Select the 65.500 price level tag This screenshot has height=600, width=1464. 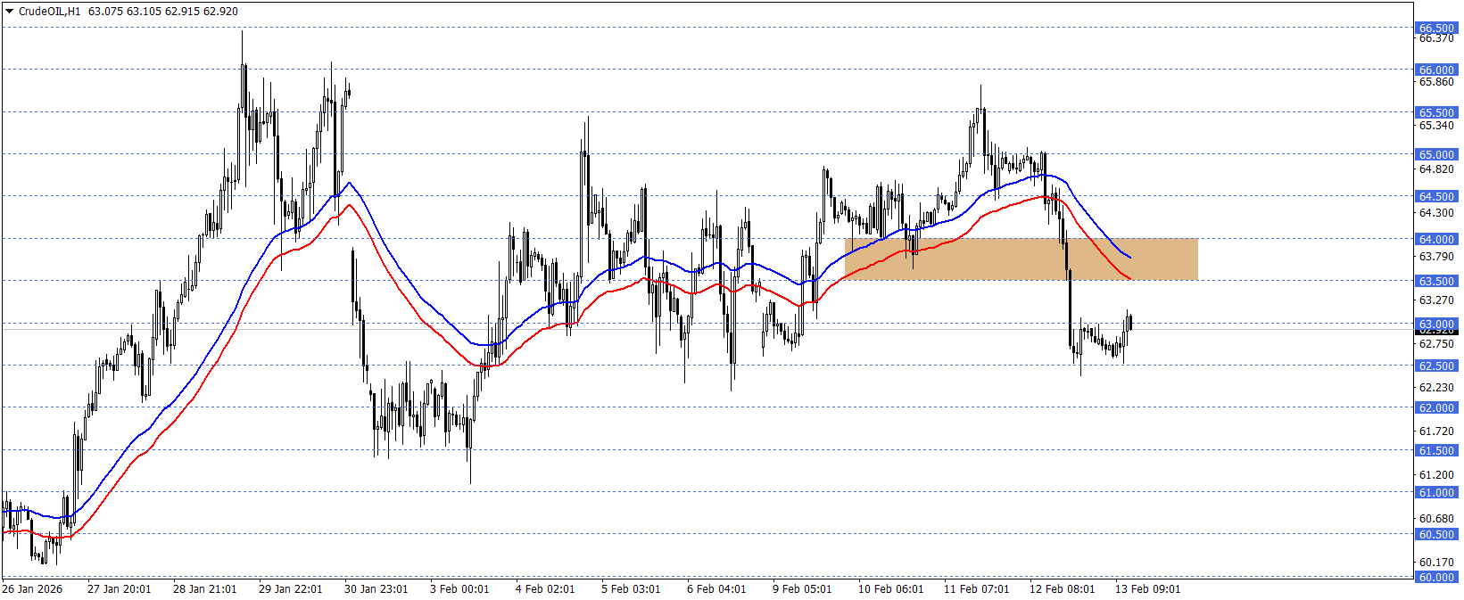point(1436,112)
